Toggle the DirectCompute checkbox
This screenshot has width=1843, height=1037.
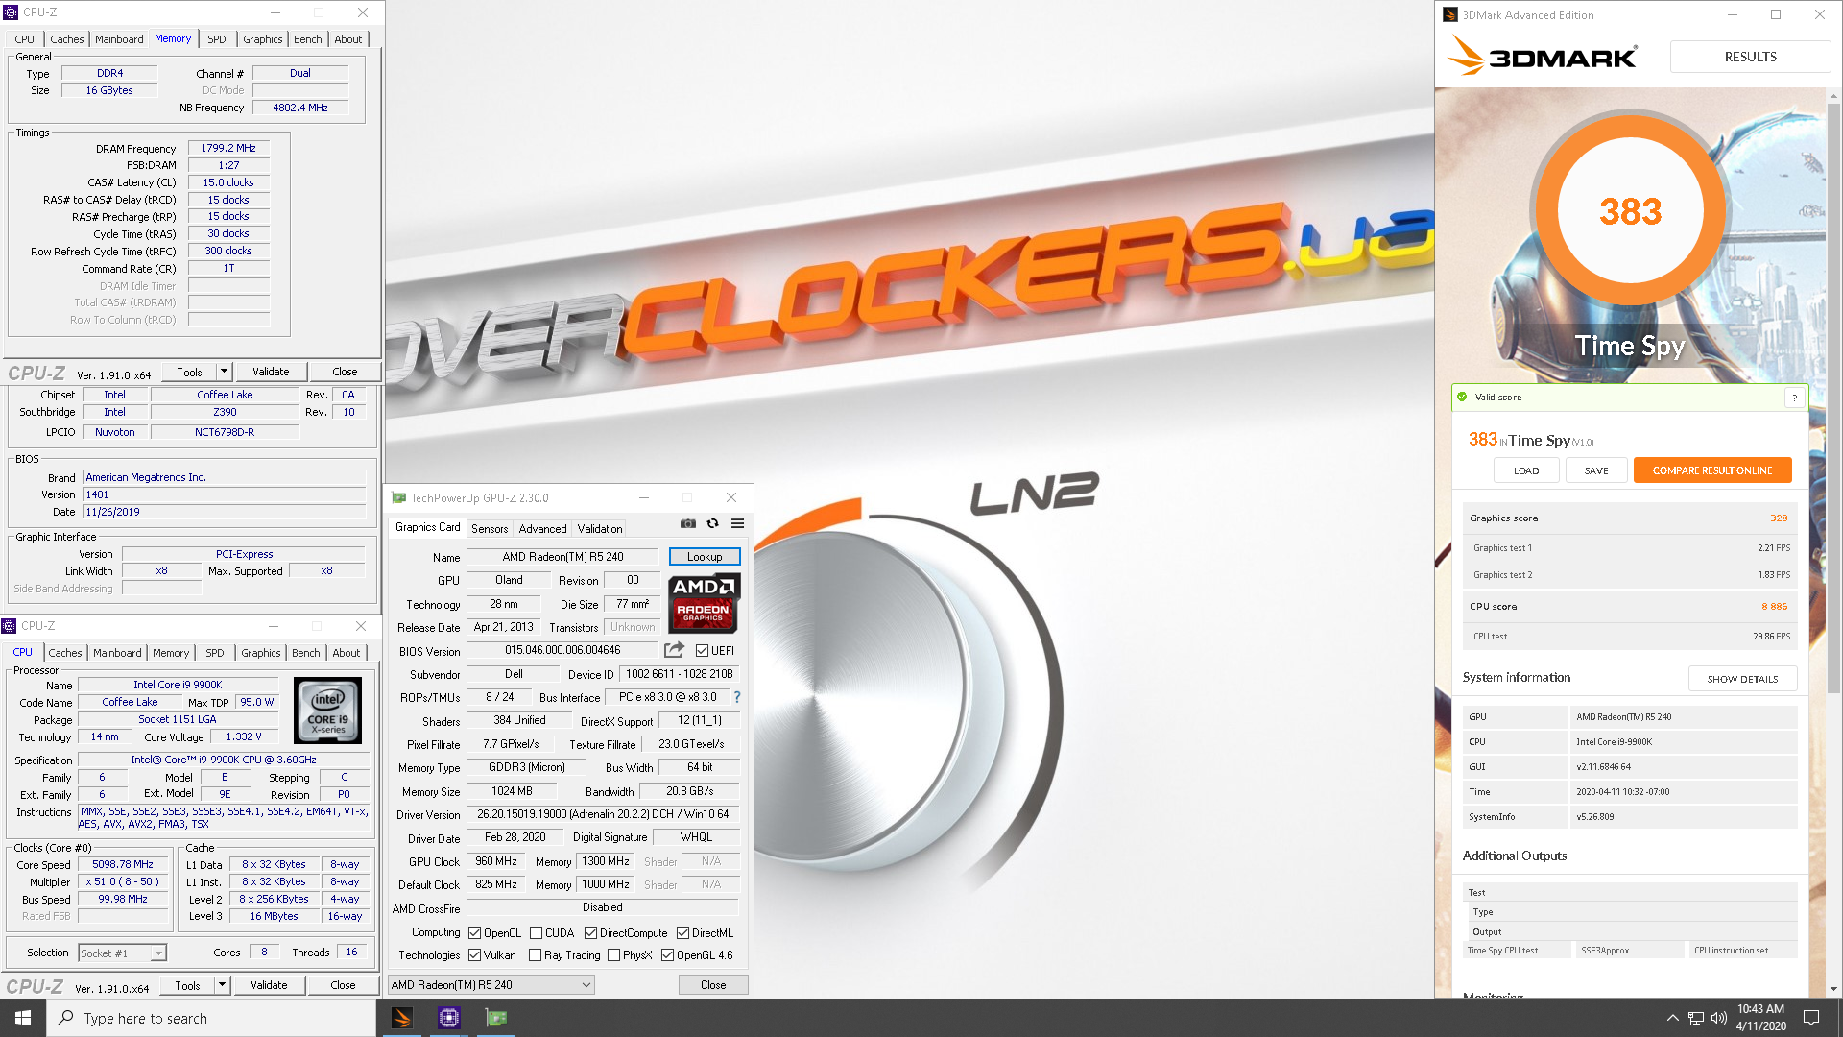click(x=590, y=933)
